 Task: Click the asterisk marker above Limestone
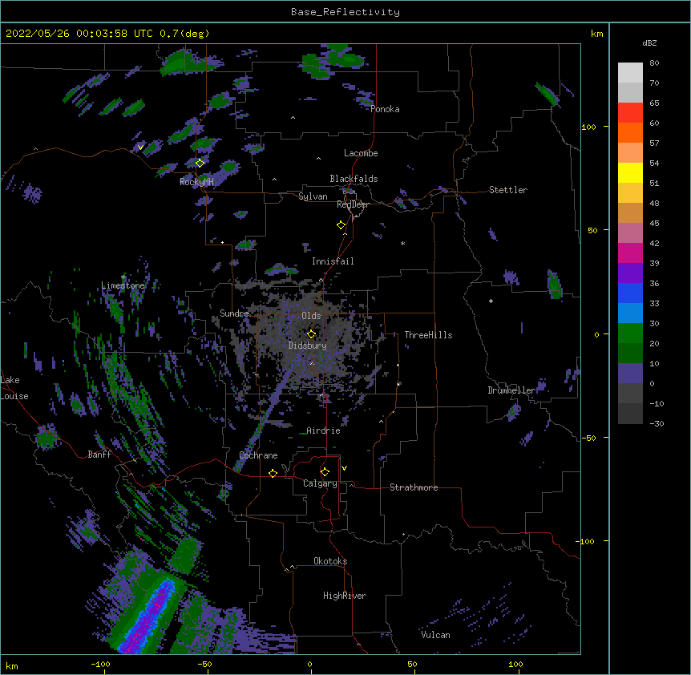(123, 277)
